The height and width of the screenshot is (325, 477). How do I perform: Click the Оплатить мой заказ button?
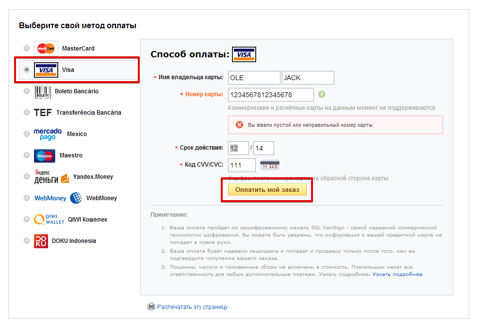(267, 189)
